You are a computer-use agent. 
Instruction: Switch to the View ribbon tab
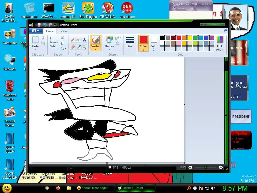coord(64,31)
